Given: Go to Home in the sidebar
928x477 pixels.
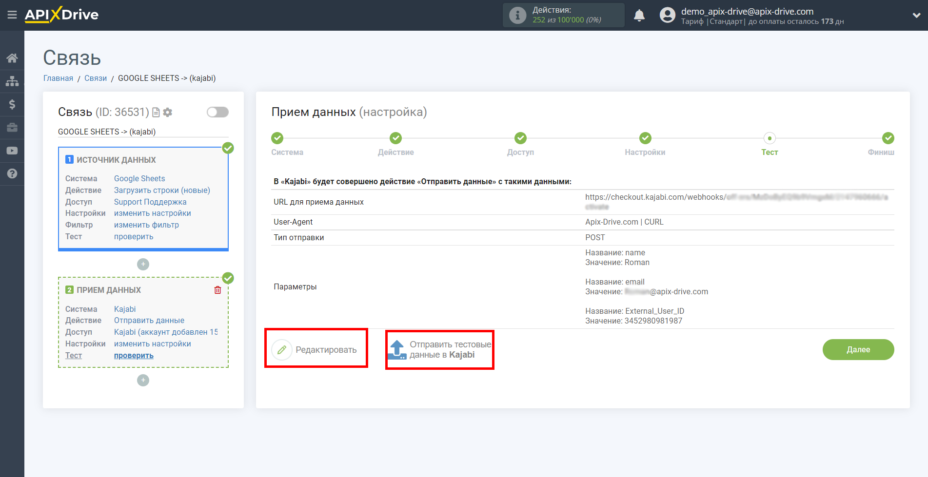Looking at the screenshot, I should (12, 58).
